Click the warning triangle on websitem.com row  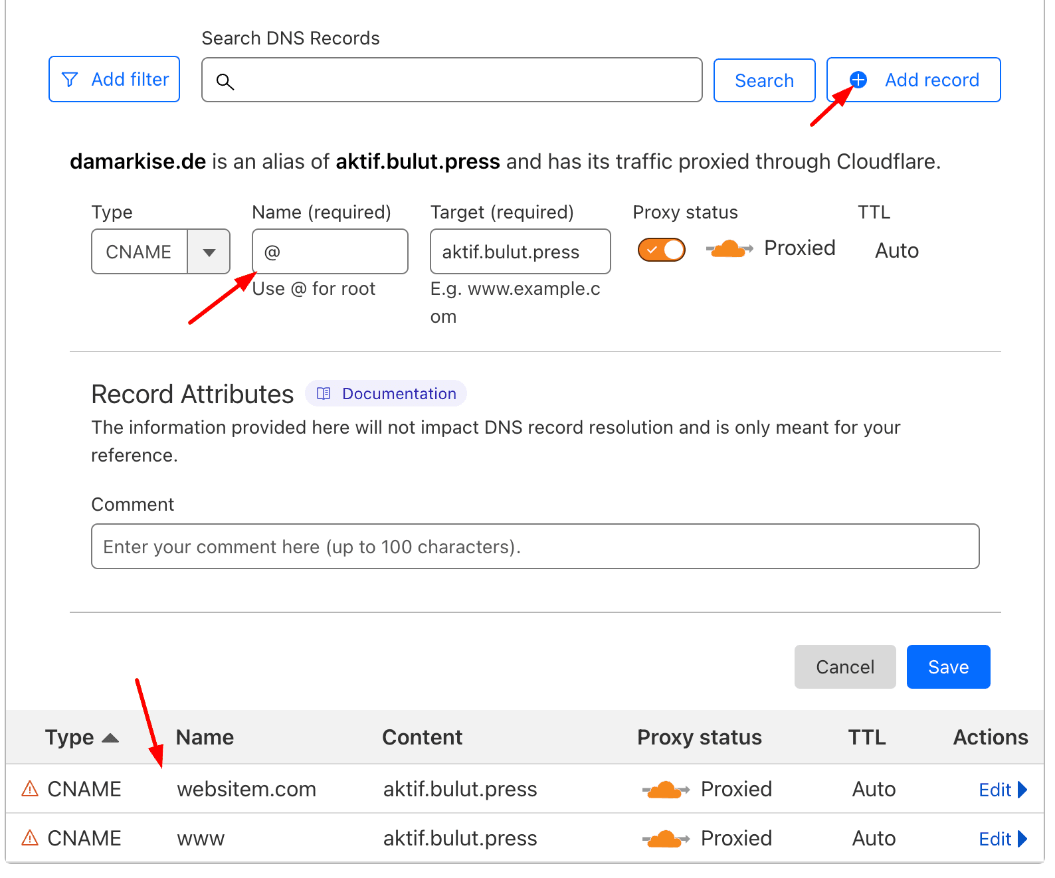[30, 789]
